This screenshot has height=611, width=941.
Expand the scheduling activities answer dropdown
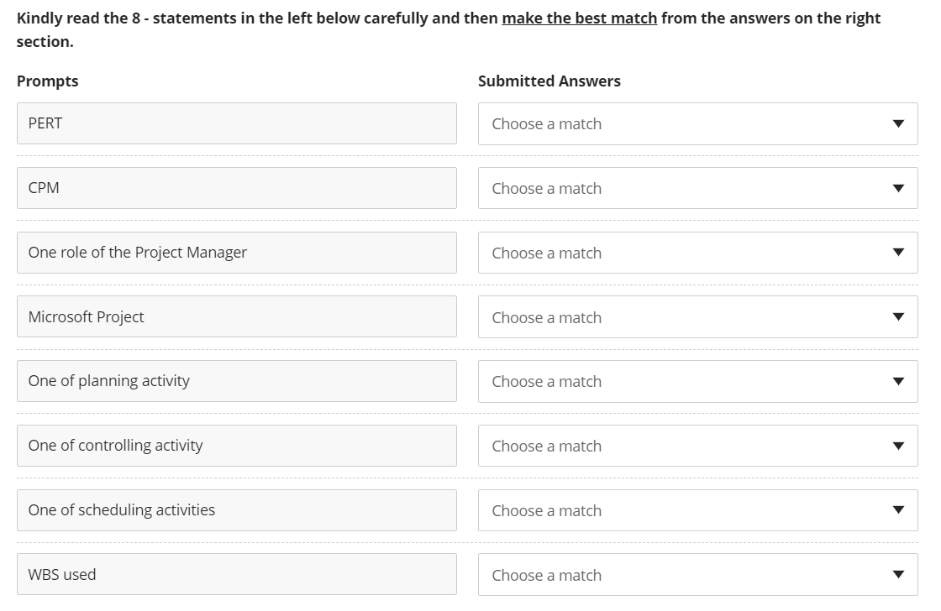[697, 510]
